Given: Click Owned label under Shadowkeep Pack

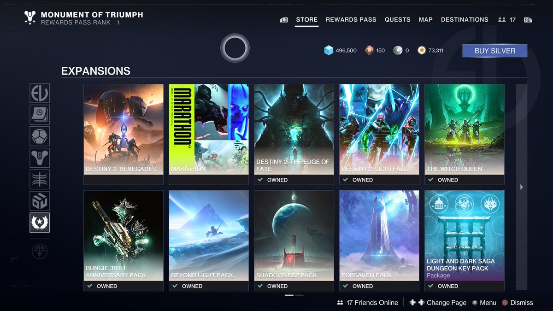Looking at the screenshot, I should click(277, 286).
